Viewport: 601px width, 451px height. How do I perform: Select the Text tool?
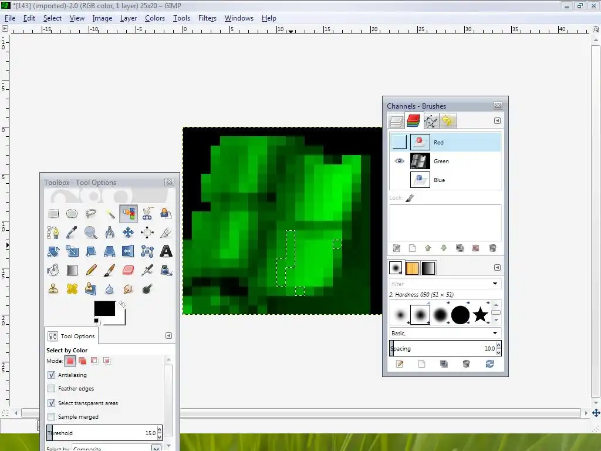(166, 251)
